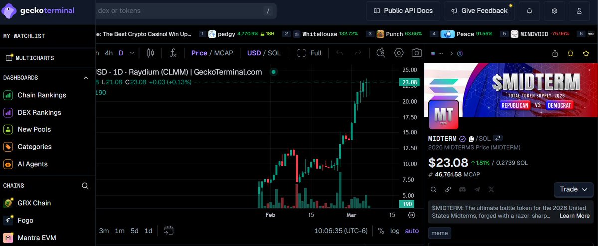Select GRX Chain in chains list
Screen dimensions: 598x246
coord(34,203)
